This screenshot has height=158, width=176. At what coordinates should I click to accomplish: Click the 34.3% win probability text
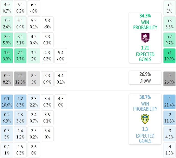coord(145,16)
